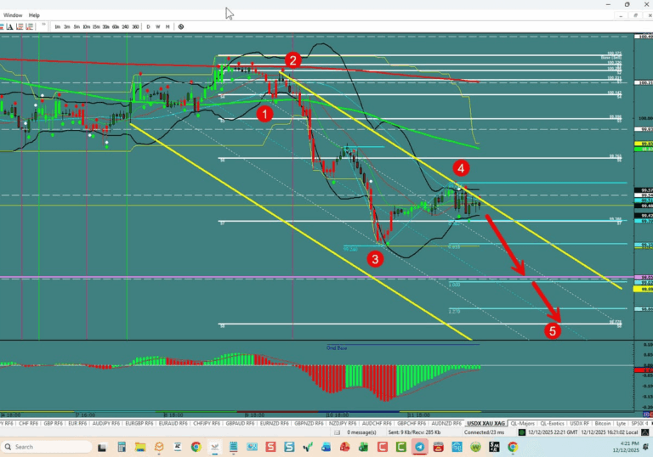This screenshot has width=653, height=457.
Task: Select the 3m timeframe button
Action: tap(67, 26)
